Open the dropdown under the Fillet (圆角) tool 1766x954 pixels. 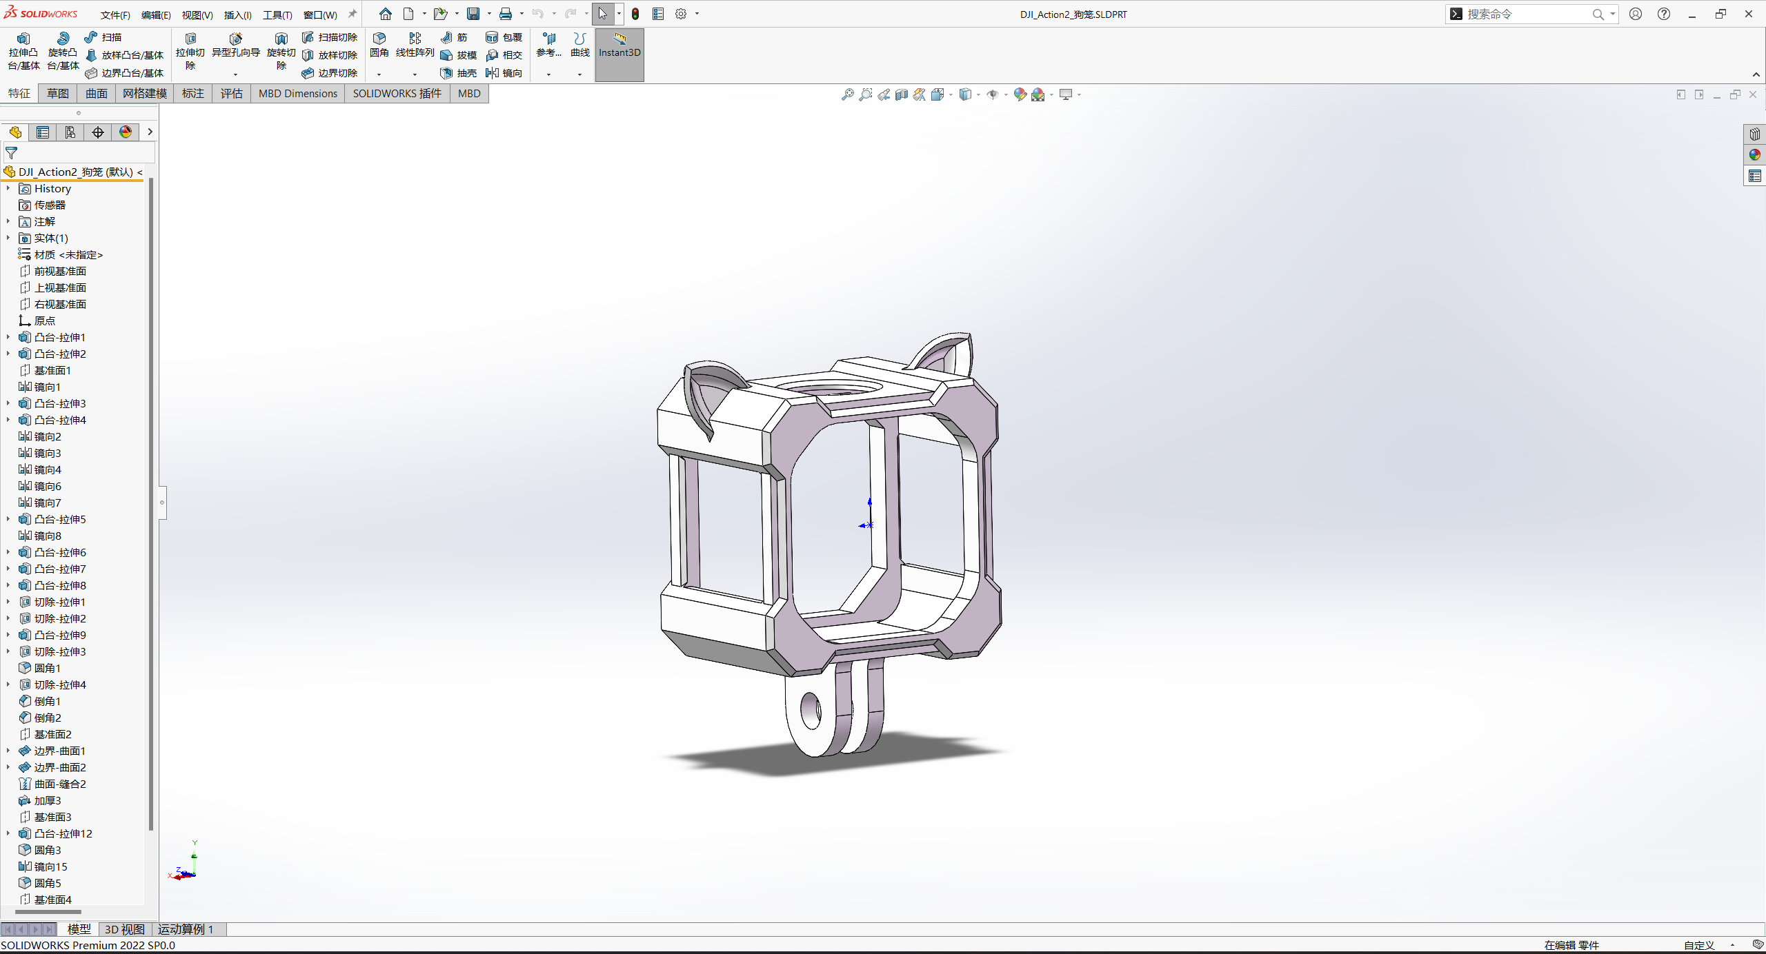click(x=379, y=74)
